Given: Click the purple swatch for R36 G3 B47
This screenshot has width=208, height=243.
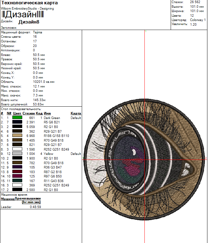Looking at the screenshot, I should click(17, 167).
